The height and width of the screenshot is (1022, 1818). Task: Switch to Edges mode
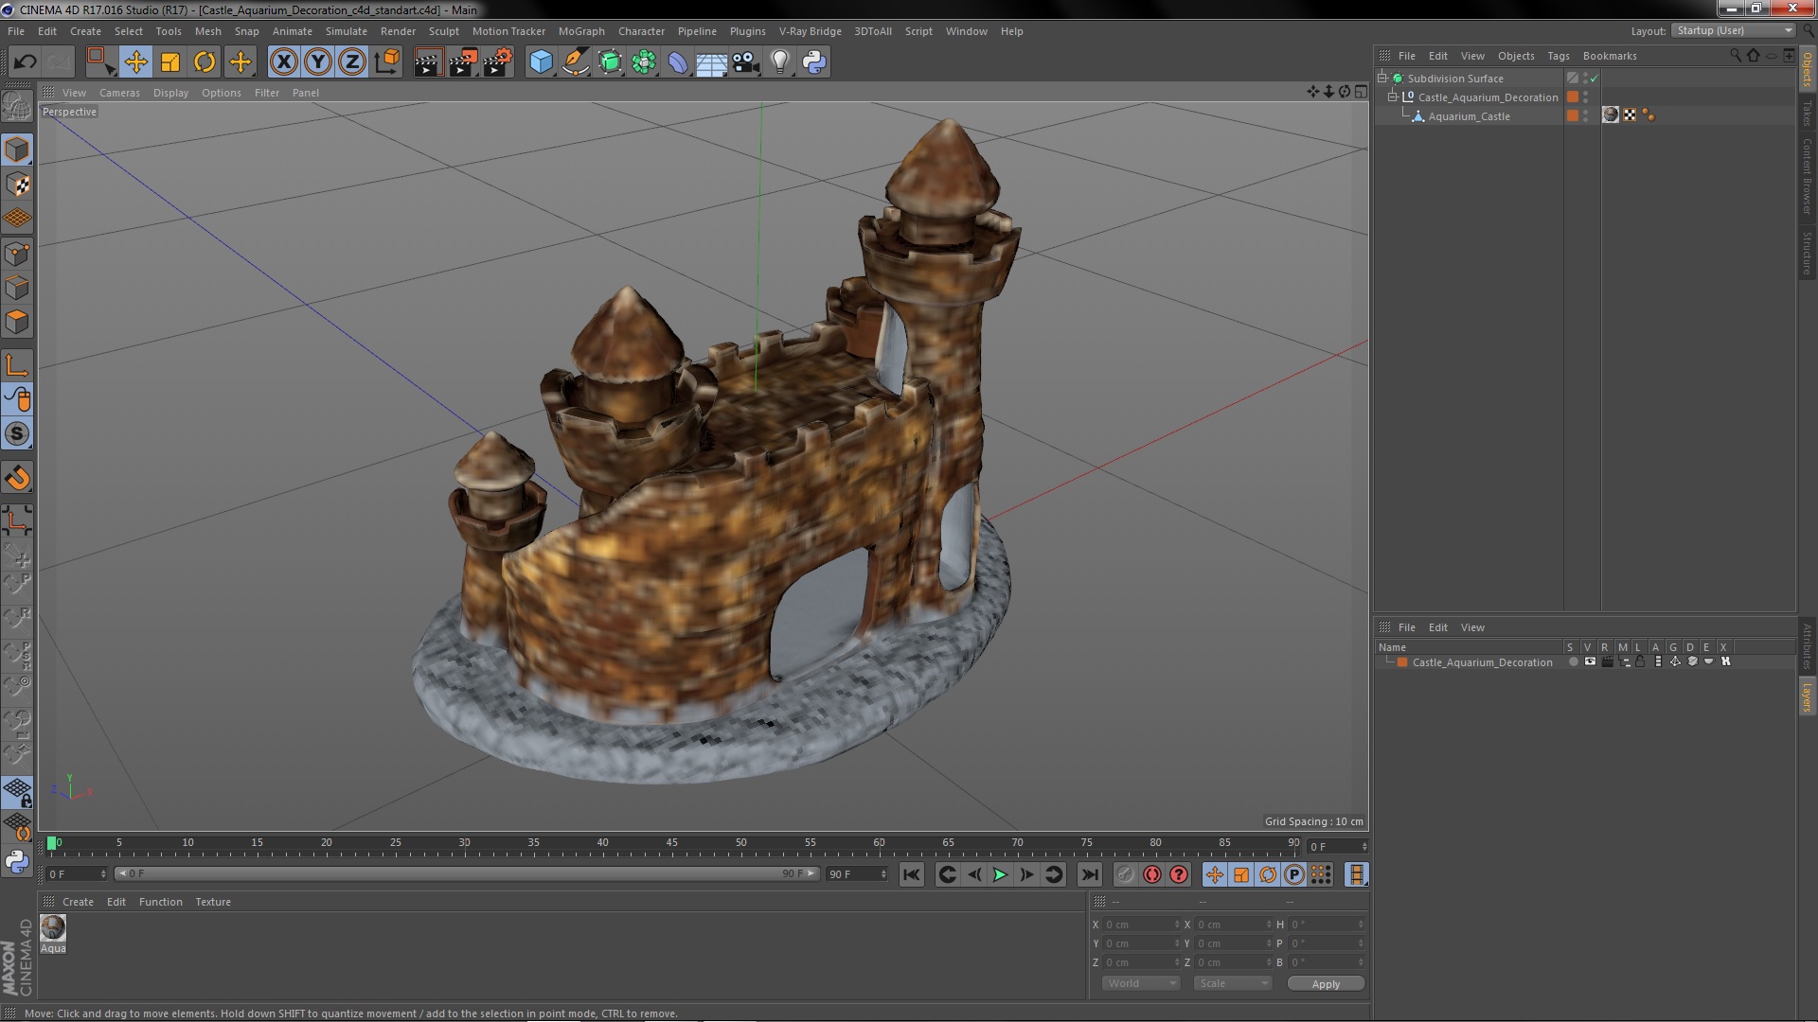pyautogui.click(x=17, y=288)
